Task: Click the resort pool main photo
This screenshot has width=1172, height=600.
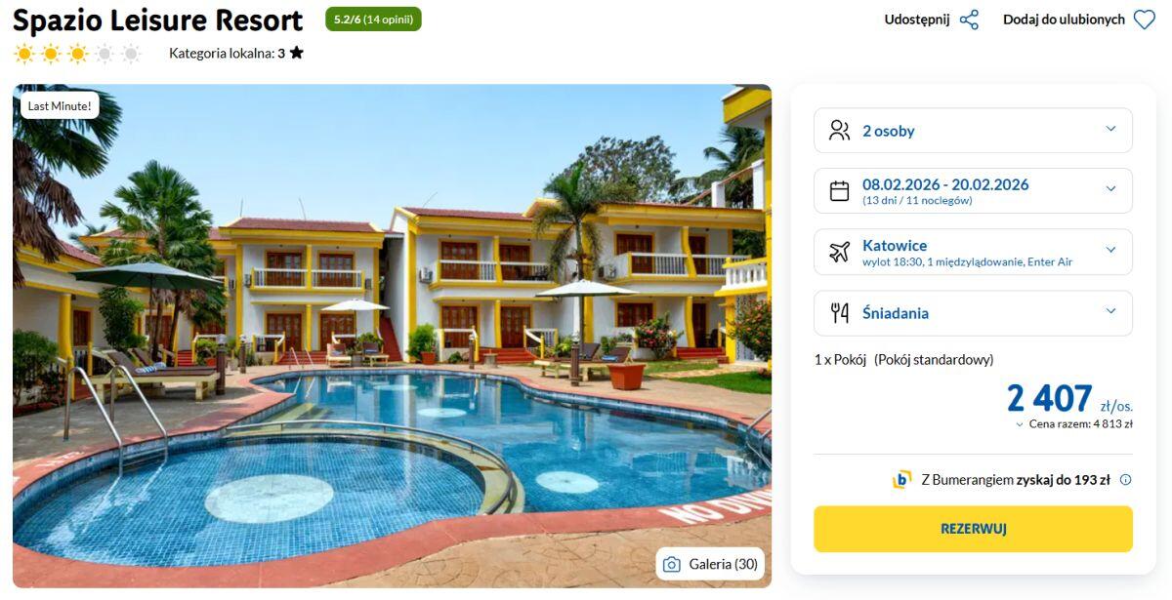Action: pos(392,337)
